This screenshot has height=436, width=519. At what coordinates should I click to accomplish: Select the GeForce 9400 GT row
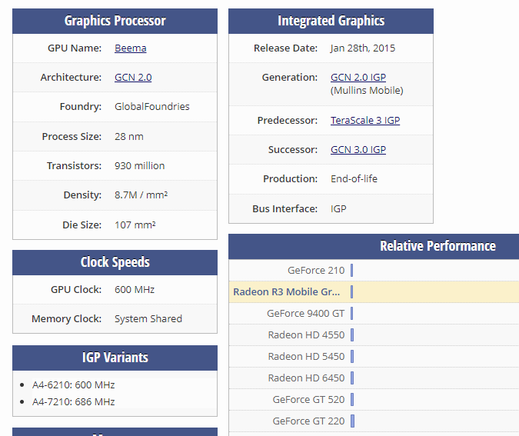[374, 314]
